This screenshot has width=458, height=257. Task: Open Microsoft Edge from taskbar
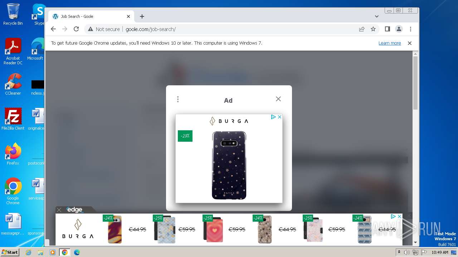pos(77,252)
